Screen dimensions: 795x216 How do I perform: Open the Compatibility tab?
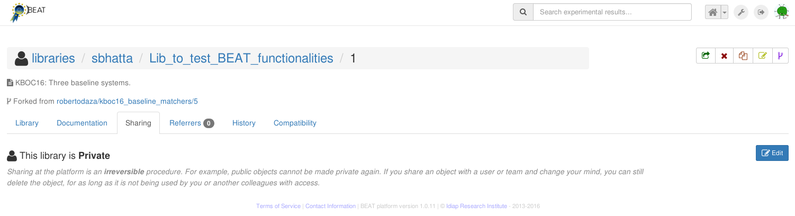[295, 123]
